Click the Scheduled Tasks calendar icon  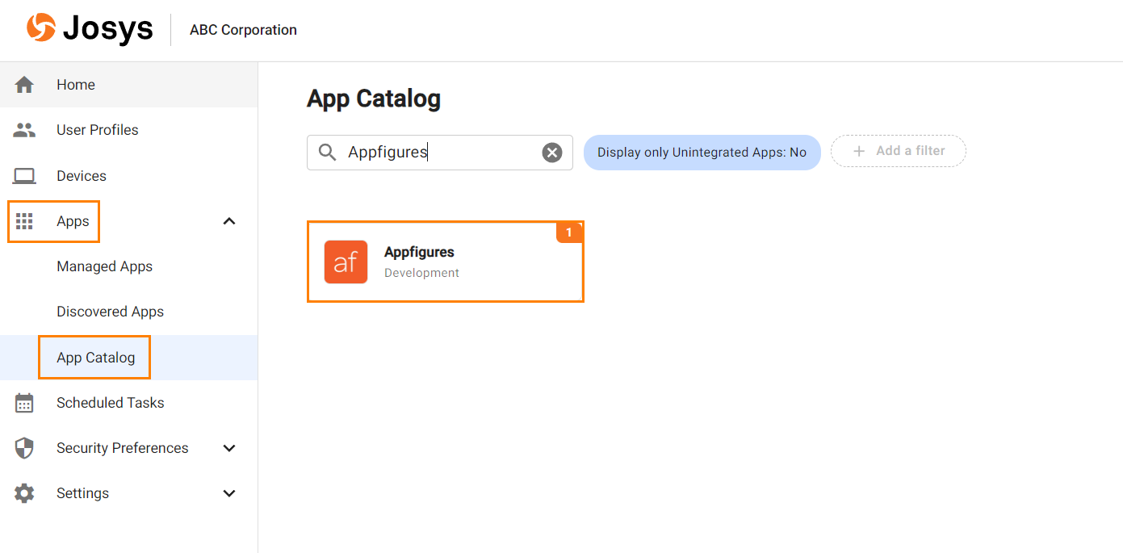pyautogui.click(x=24, y=403)
